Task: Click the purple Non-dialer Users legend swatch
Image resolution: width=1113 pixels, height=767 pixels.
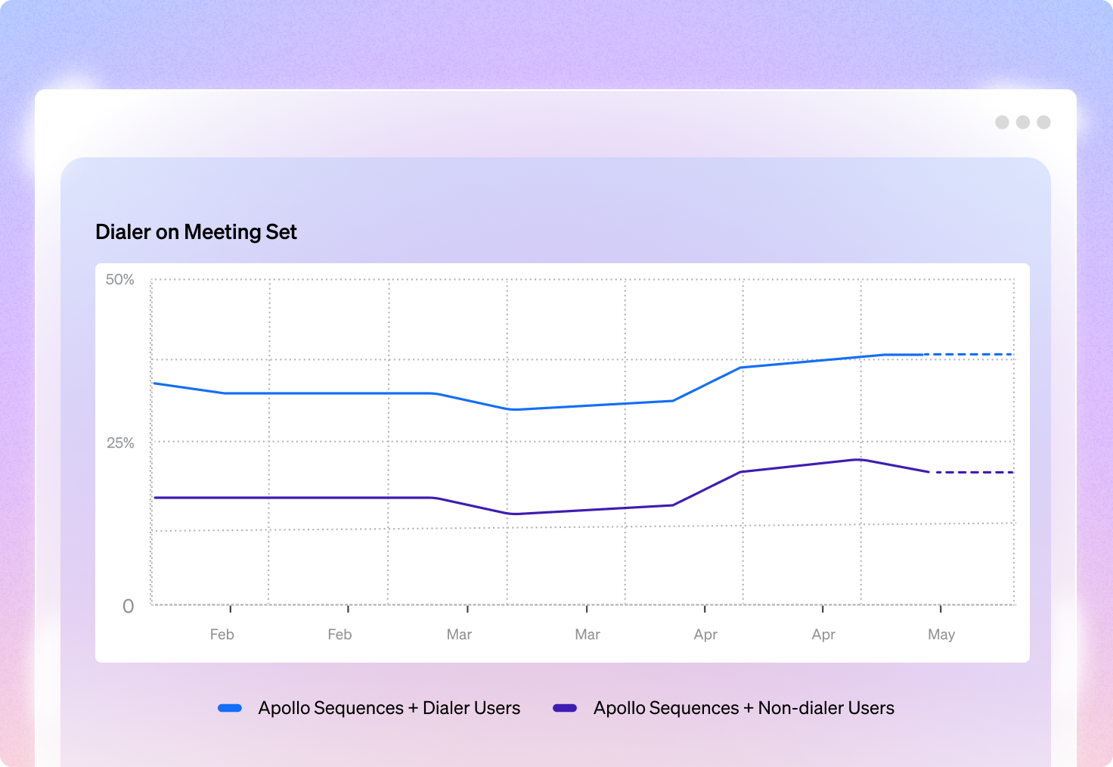Action: click(565, 708)
